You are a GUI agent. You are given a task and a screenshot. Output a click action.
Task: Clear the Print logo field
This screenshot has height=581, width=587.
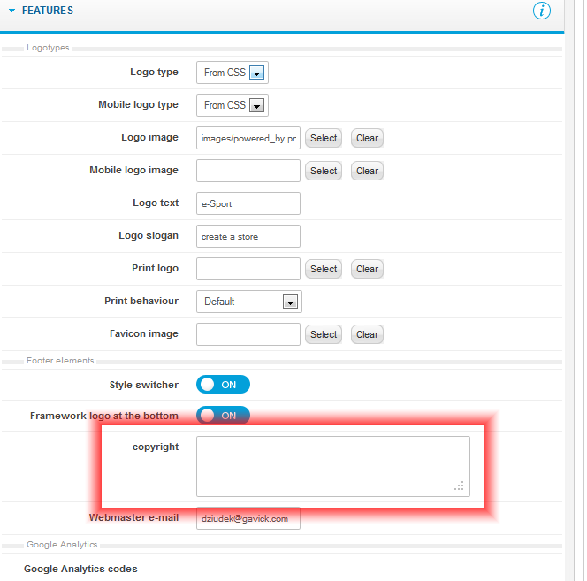pos(367,269)
